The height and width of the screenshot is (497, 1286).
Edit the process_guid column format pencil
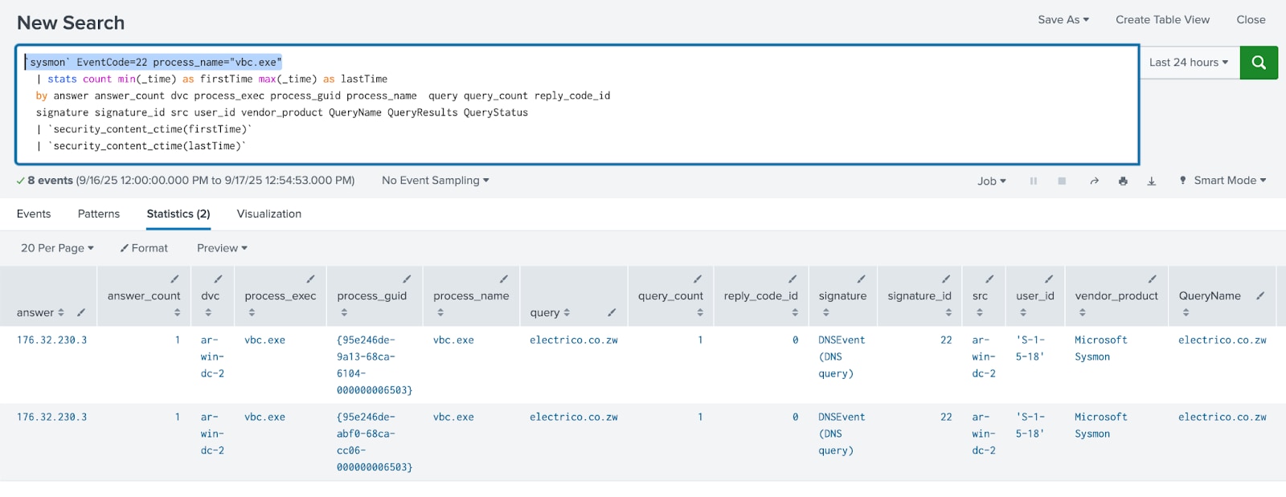point(407,279)
